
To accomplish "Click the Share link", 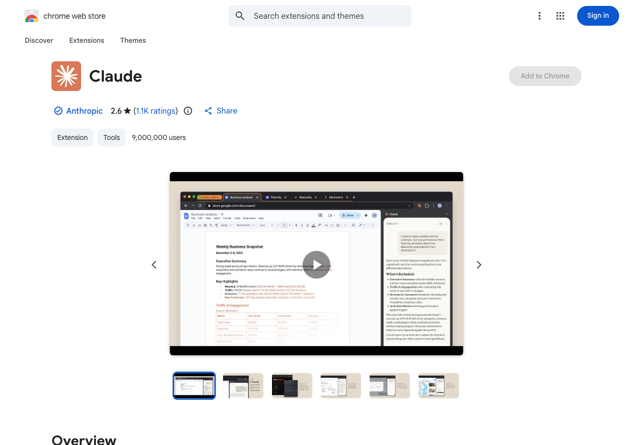I will 221,111.
